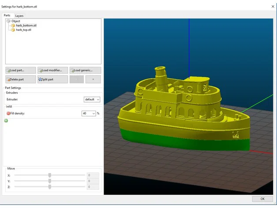Image resolution: width=277 pixels, height=208 pixels.
Task: Click the Load modifier... button
Action: [52, 70]
